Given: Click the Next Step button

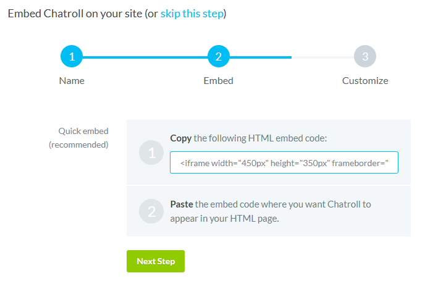Looking at the screenshot, I should tap(156, 261).
